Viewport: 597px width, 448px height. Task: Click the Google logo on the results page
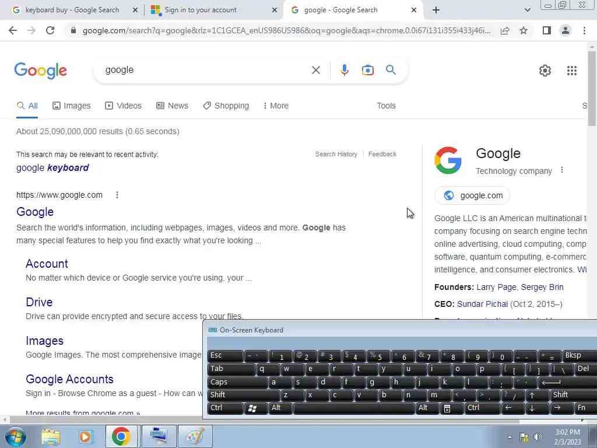pyautogui.click(x=40, y=71)
